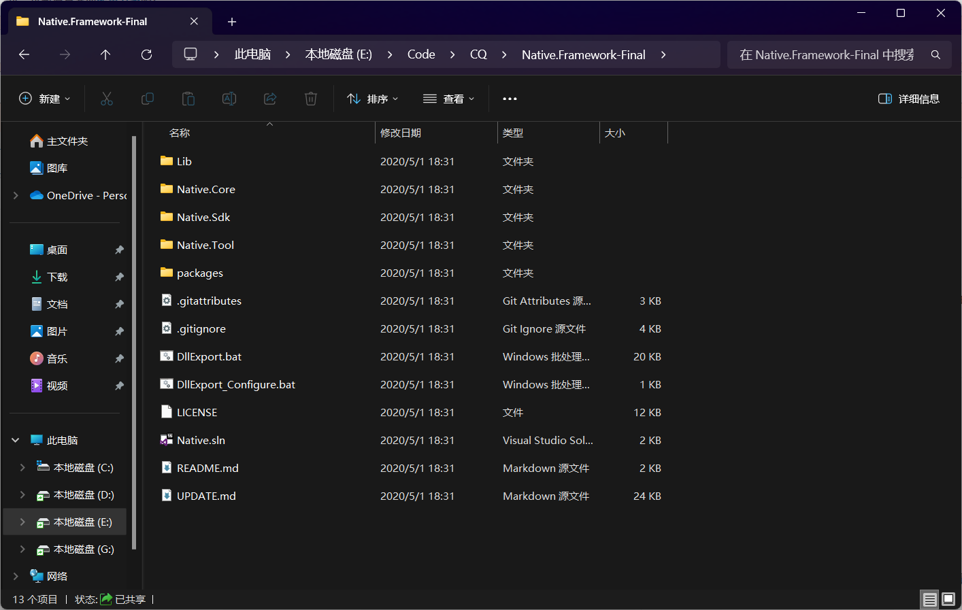Click the Paste clipboard icon

[x=188, y=99]
